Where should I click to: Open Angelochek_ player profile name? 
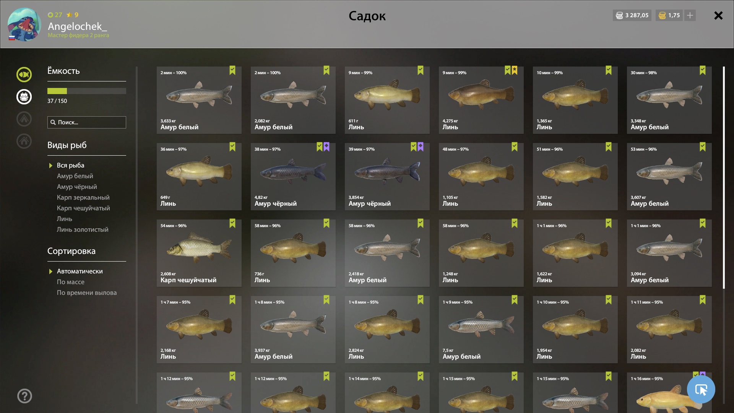click(x=77, y=26)
